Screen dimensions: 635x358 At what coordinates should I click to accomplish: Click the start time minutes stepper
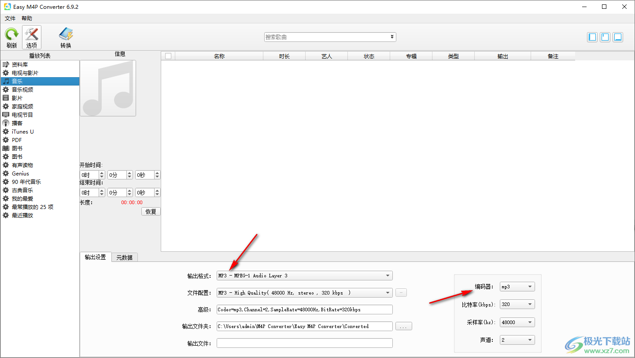coord(129,175)
